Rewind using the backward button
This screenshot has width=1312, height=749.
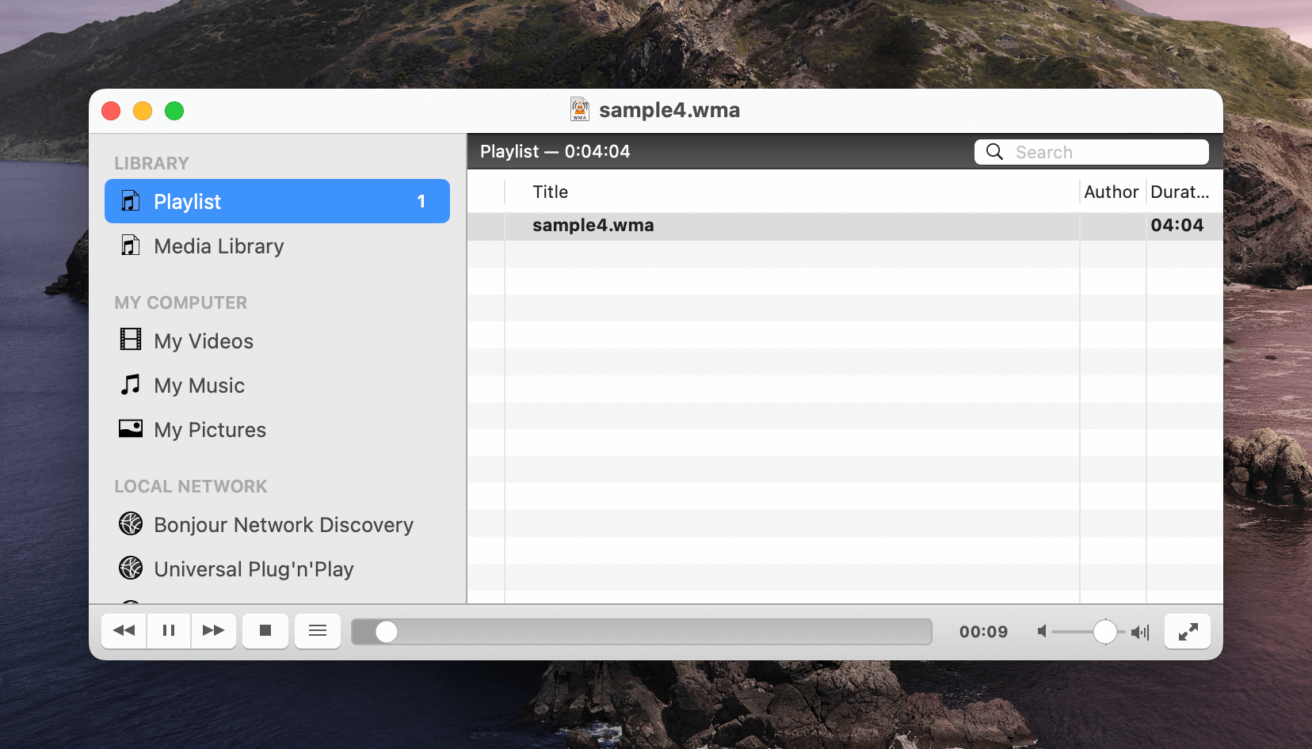tap(124, 630)
